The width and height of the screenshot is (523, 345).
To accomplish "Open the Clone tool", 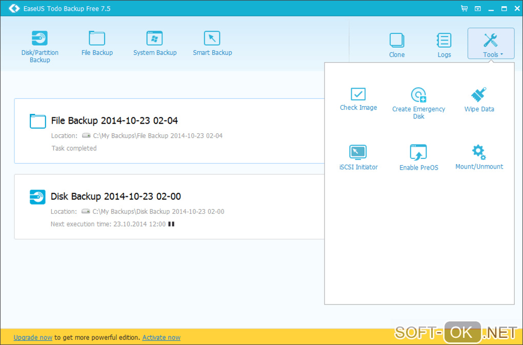I will pos(396,45).
